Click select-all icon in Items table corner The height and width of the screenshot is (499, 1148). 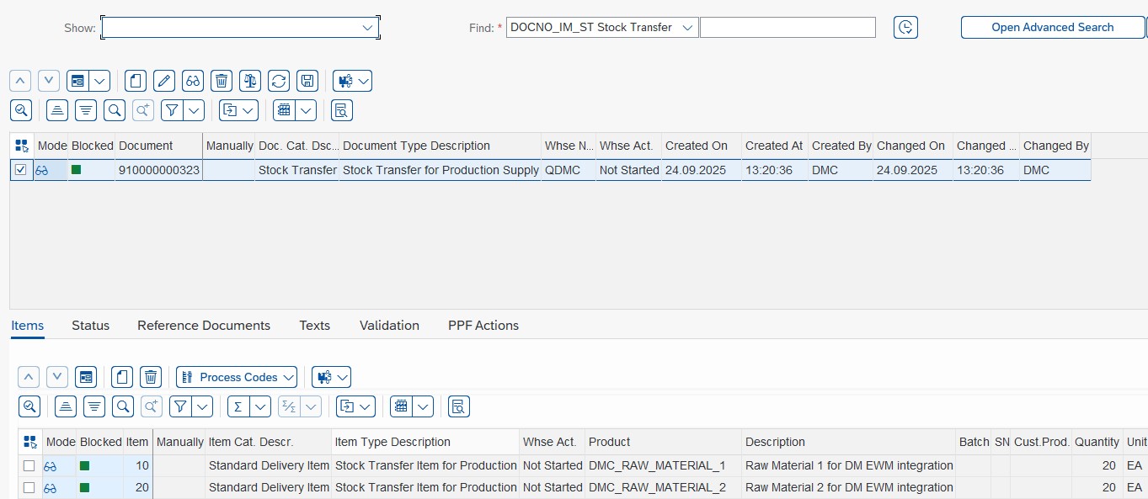(30, 442)
